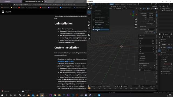173x97 pixels.
Task: Click the MAC download link
Action: pos(67,61)
